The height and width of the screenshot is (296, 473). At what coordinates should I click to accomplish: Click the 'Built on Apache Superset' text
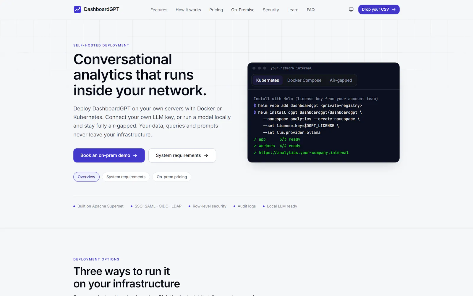click(101, 206)
